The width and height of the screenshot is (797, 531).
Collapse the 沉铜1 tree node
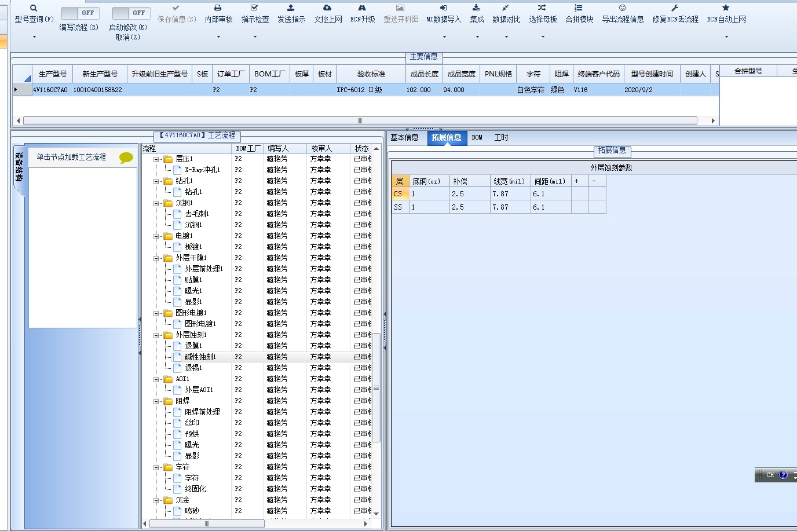coord(156,203)
